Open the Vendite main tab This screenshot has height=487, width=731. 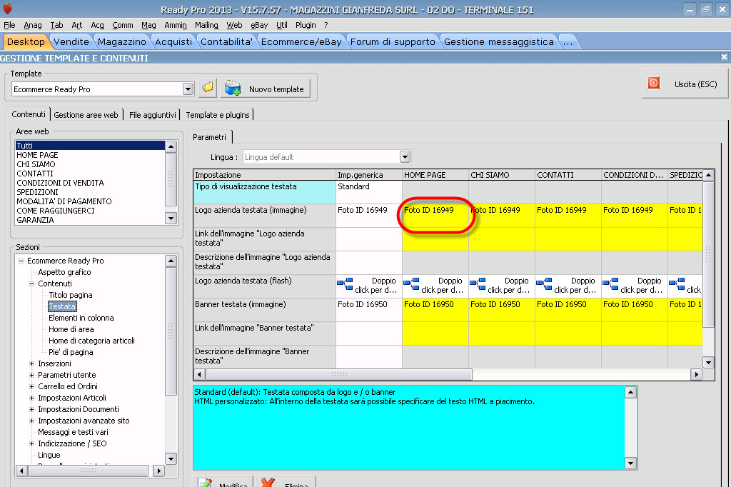(71, 41)
